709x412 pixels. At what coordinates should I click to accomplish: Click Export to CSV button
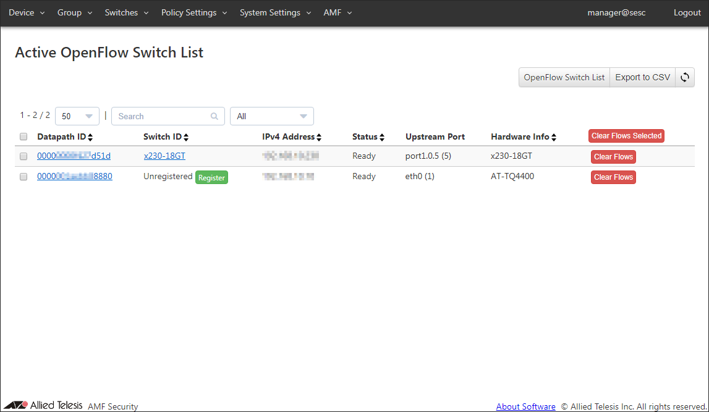click(x=642, y=77)
